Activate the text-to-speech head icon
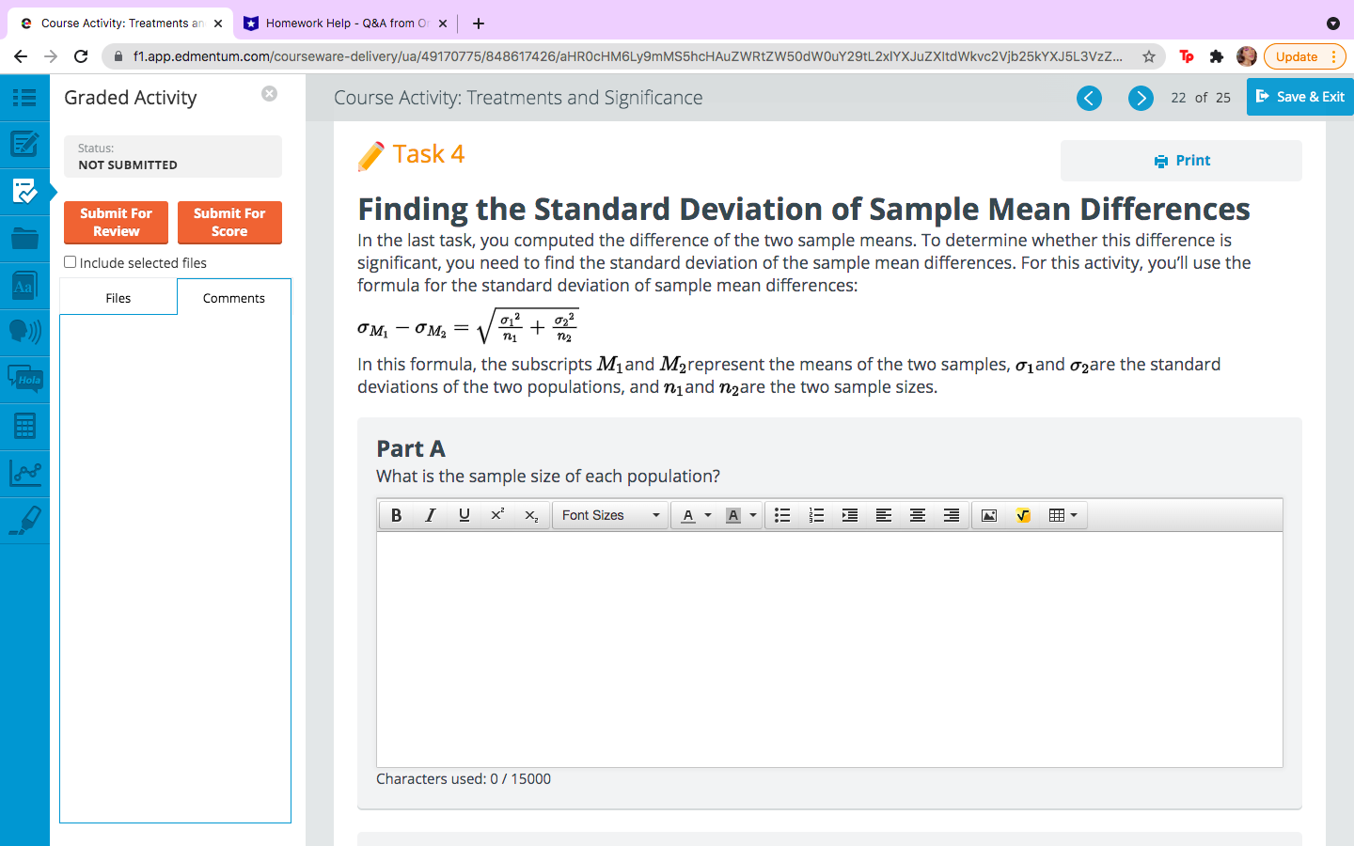The height and width of the screenshot is (846, 1354). click(x=24, y=331)
